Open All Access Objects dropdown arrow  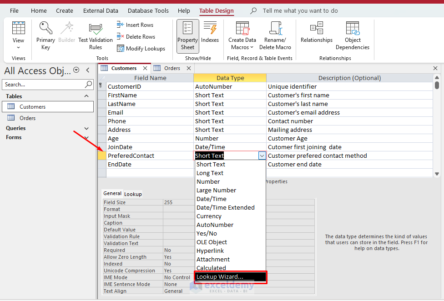[76, 70]
